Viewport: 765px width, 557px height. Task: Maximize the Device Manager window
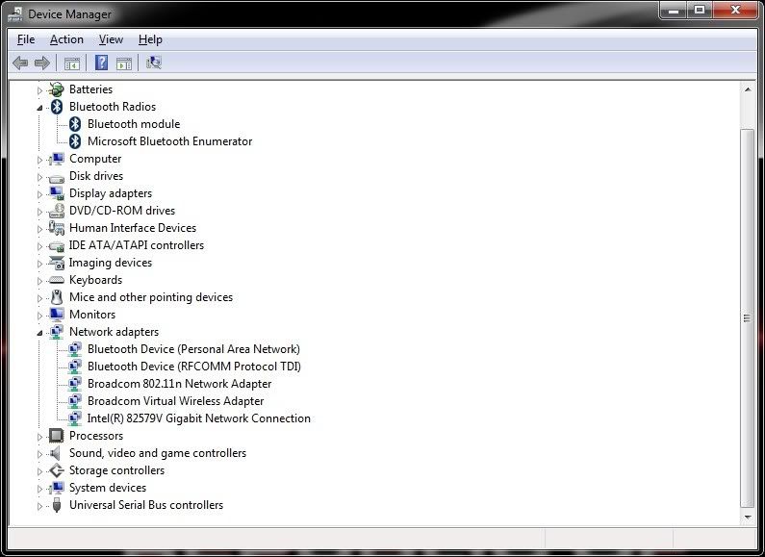pos(700,10)
